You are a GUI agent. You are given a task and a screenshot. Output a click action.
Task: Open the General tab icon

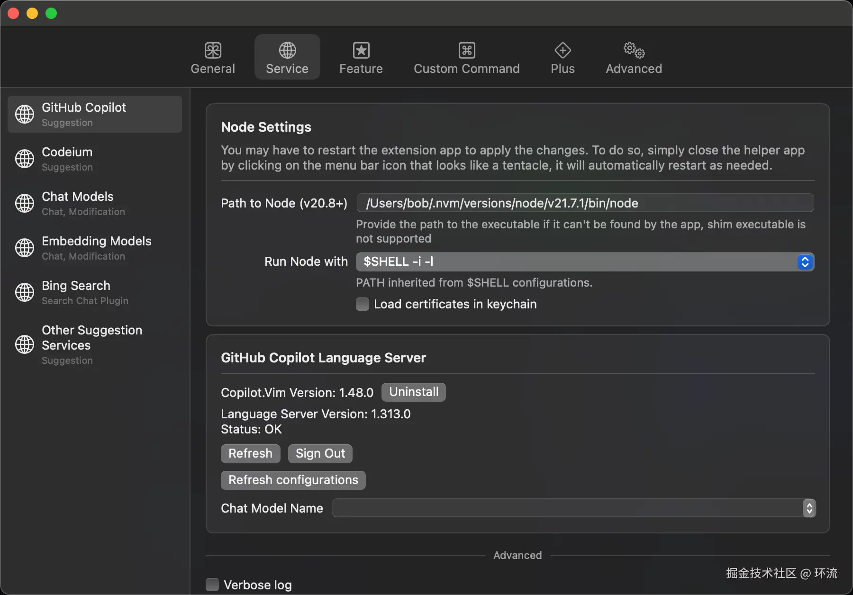click(213, 50)
